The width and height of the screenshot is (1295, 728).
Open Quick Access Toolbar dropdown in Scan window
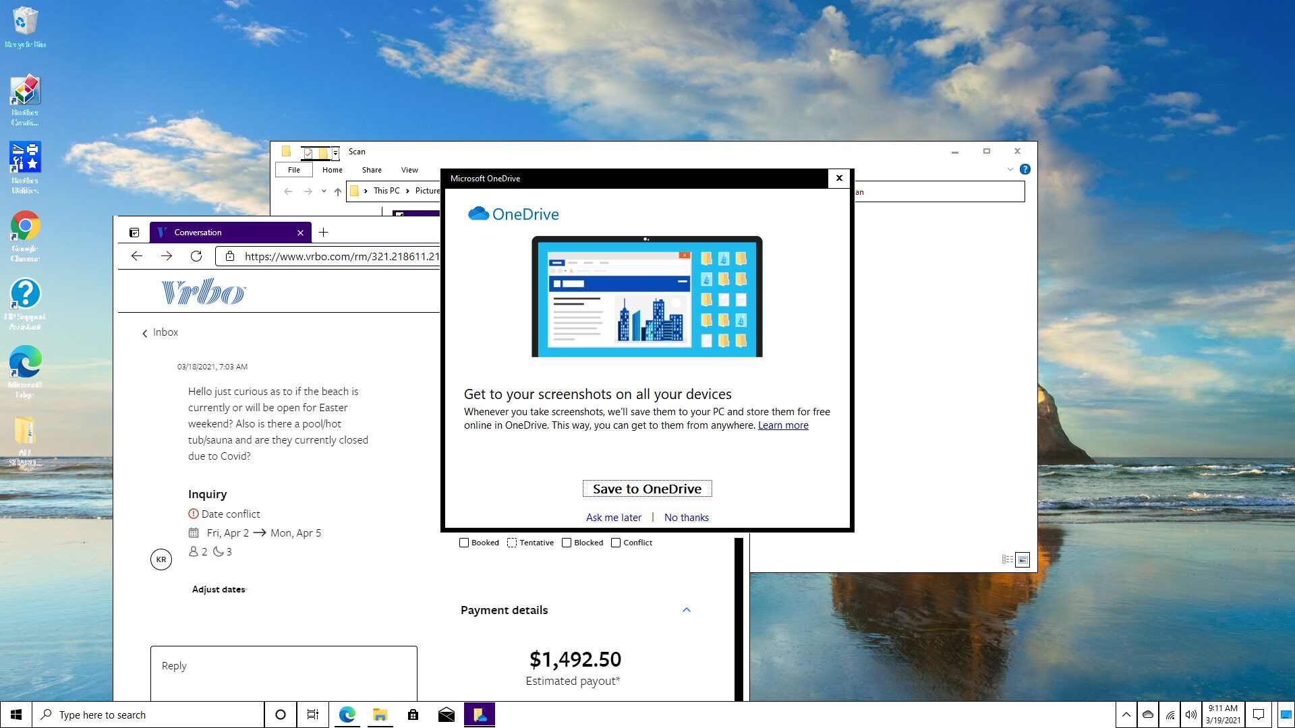pyautogui.click(x=335, y=153)
